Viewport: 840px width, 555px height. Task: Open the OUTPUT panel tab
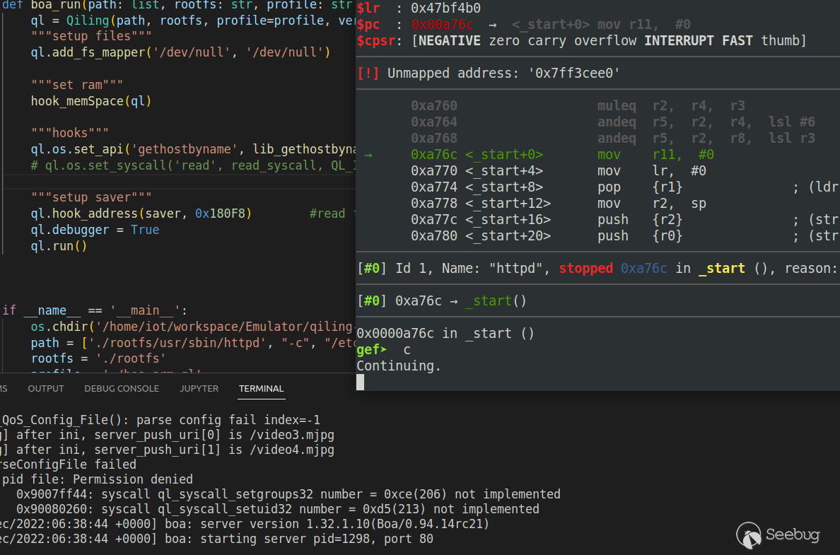pyautogui.click(x=46, y=389)
